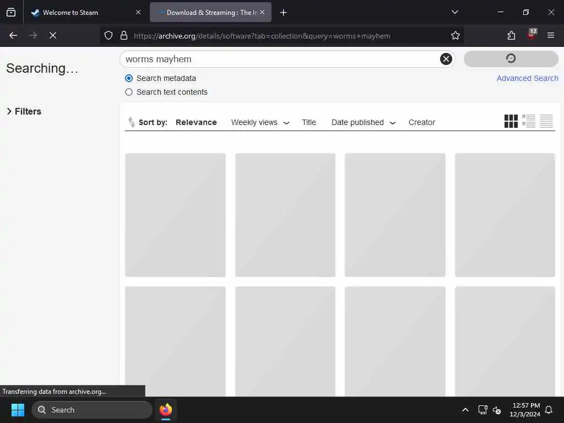Switch to compact list view
The height and width of the screenshot is (423, 564).
point(546,121)
